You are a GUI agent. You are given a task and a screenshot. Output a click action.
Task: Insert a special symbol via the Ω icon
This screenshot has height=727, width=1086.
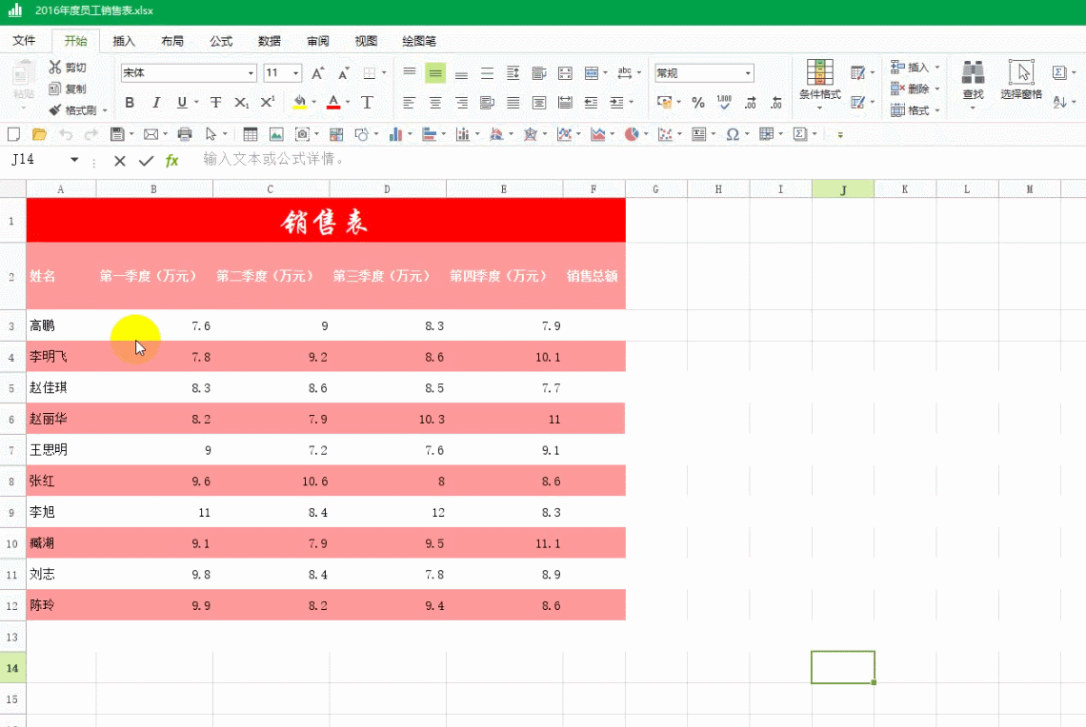(x=734, y=134)
